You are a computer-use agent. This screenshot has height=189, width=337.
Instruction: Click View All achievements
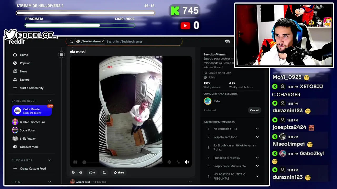(x=254, y=110)
